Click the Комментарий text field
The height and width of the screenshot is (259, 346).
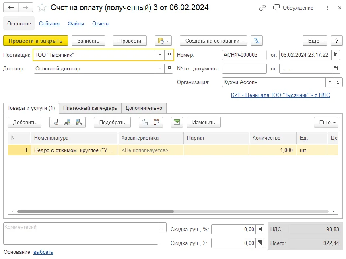[x=81, y=233]
